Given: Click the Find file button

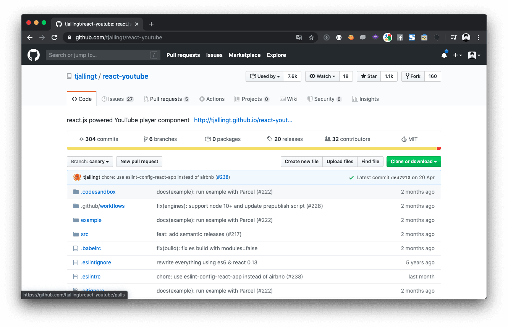Looking at the screenshot, I should coord(370,162).
